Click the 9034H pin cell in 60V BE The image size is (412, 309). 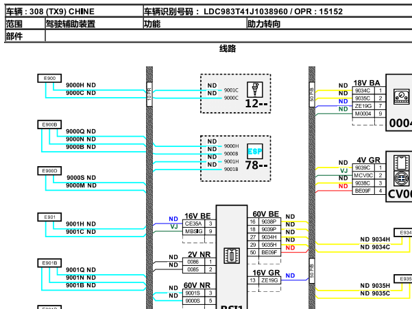click(x=269, y=237)
